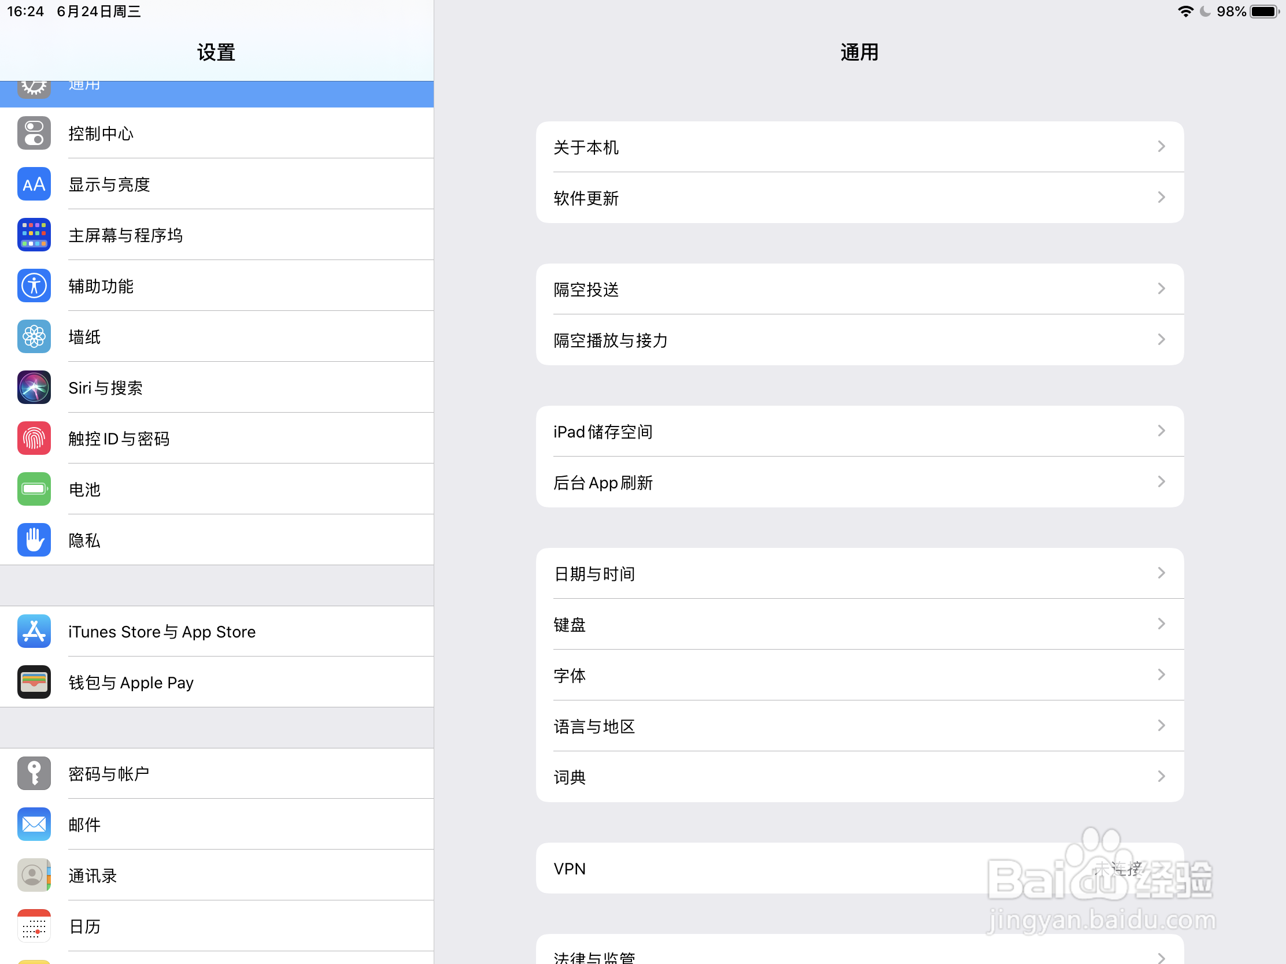The width and height of the screenshot is (1286, 964).
Task: Tap 字体 row label
Action: tap(570, 676)
